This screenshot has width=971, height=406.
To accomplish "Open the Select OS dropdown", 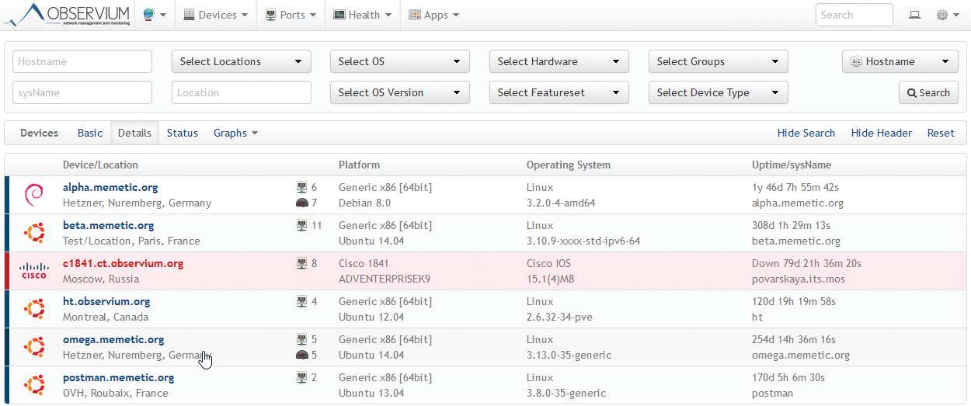I will tap(400, 61).
